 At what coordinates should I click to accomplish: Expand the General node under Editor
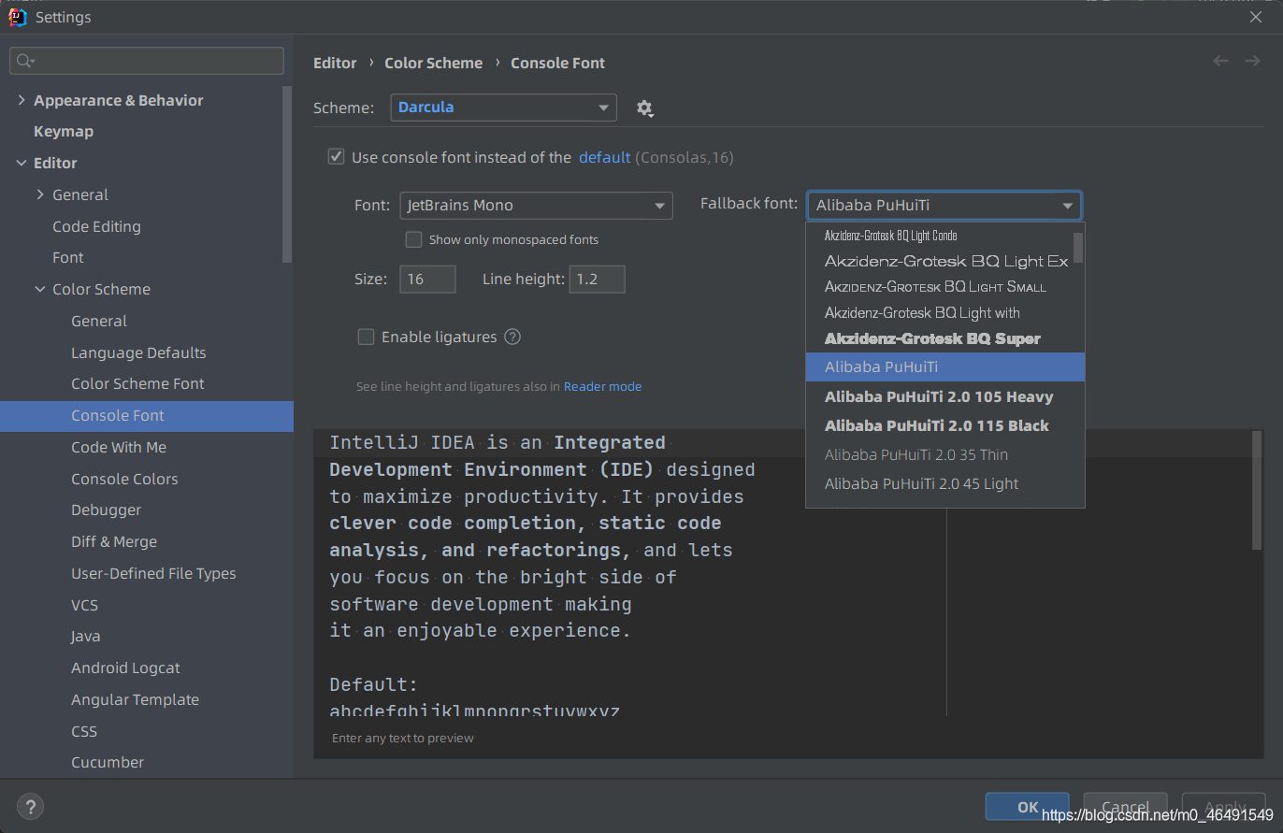(40, 194)
